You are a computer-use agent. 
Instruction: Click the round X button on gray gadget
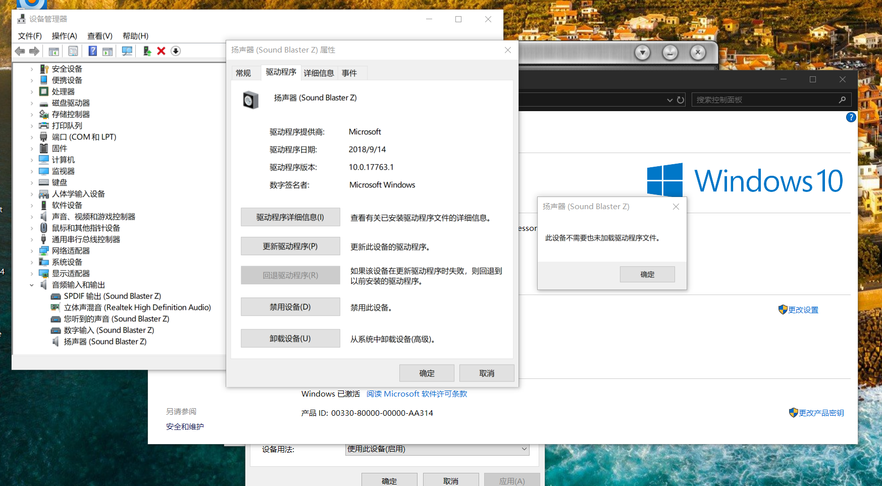698,52
